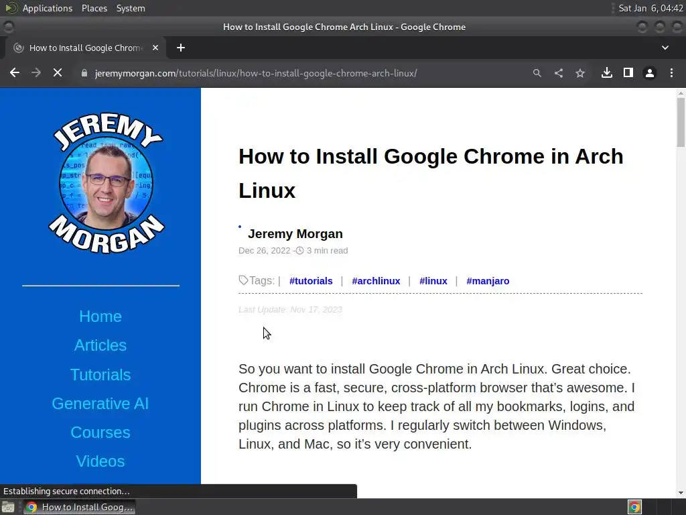Viewport: 686px width, 515px height.
Task: Bookmark this page with the star
Action: 579,73
